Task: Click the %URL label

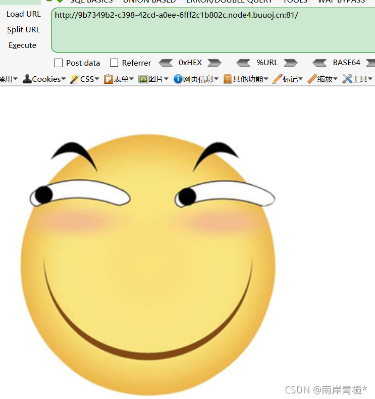Action: point(267,63)
